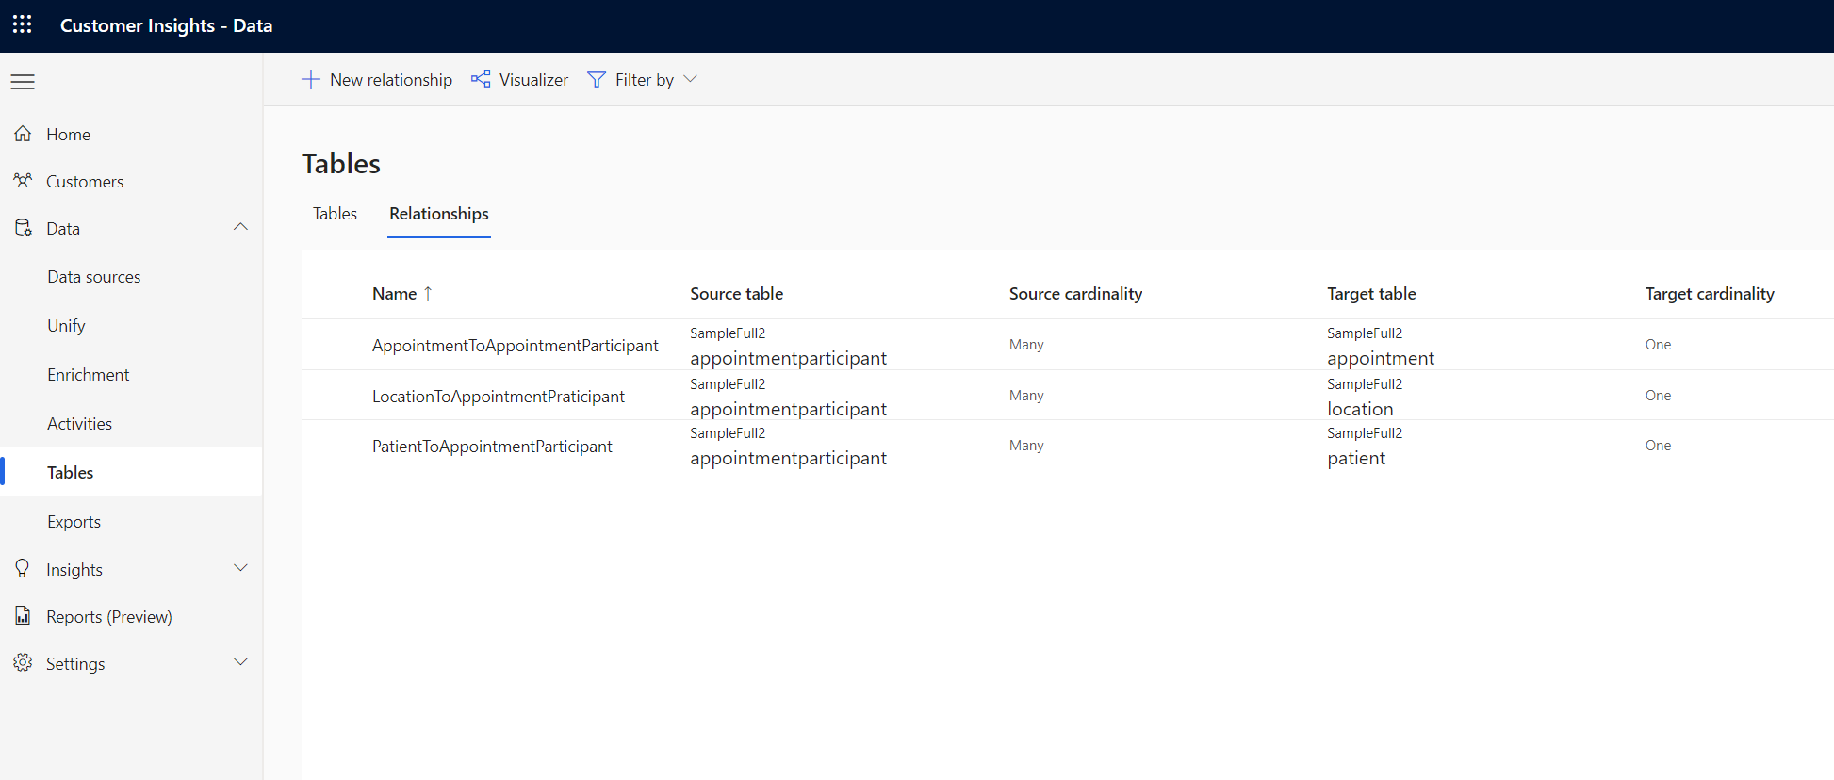Click the Source table column header
Viewport: 1834px width, 780px height.
[x=736, y=294]
